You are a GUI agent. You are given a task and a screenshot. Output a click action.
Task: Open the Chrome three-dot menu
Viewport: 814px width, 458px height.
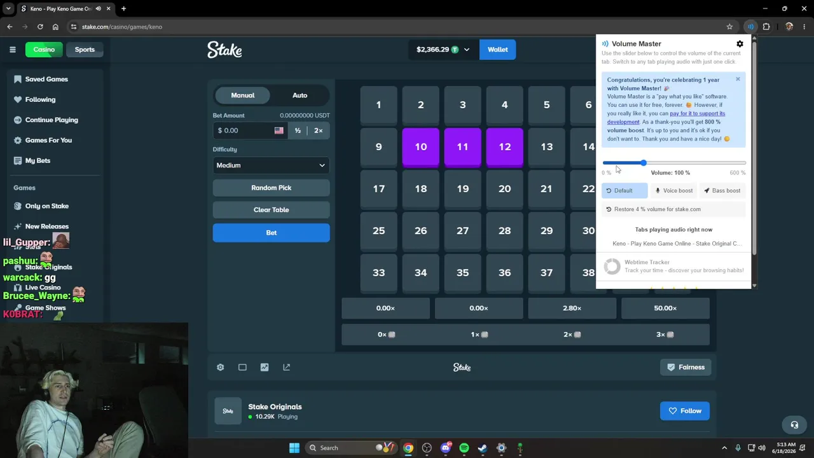pyautogui.click(x=804, y=27)
